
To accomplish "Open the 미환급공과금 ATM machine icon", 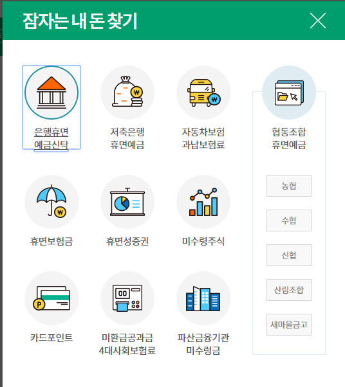I will click(x=127, y=298).
